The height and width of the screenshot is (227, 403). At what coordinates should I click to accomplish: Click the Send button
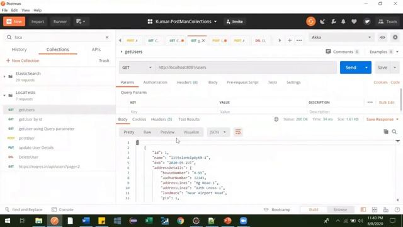tap(351, 67)
